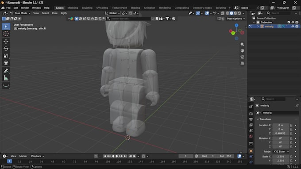Open the Collection properties tab
Screen dimensions: 301x169
pyautogui.click(x=251, y=144)
